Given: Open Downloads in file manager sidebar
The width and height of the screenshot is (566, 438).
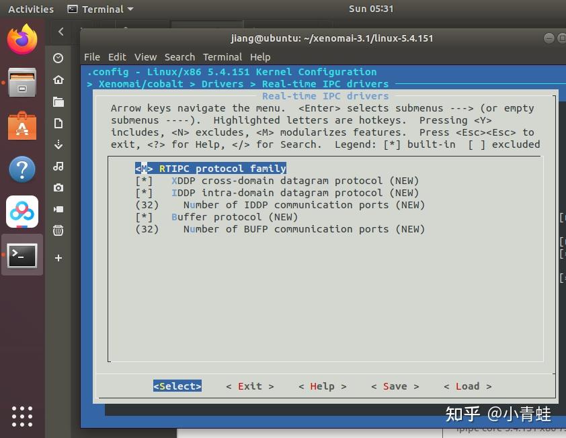Looking at the screenshot, I should click(58, 144).
